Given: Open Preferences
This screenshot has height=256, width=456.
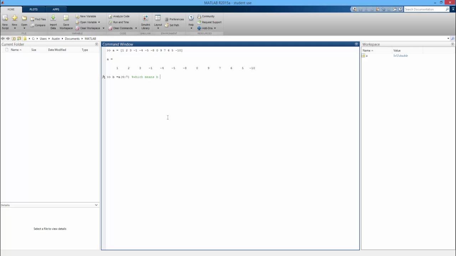Looking at the screenshot, I should (x=174, y=19).
